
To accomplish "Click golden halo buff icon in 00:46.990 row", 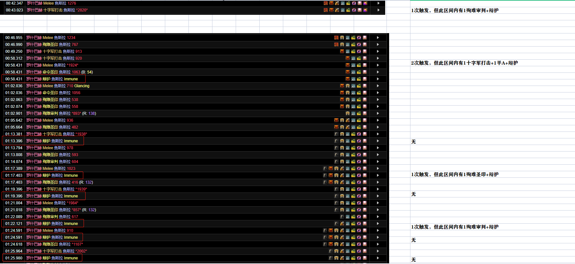I will click(x=342, y=45).
